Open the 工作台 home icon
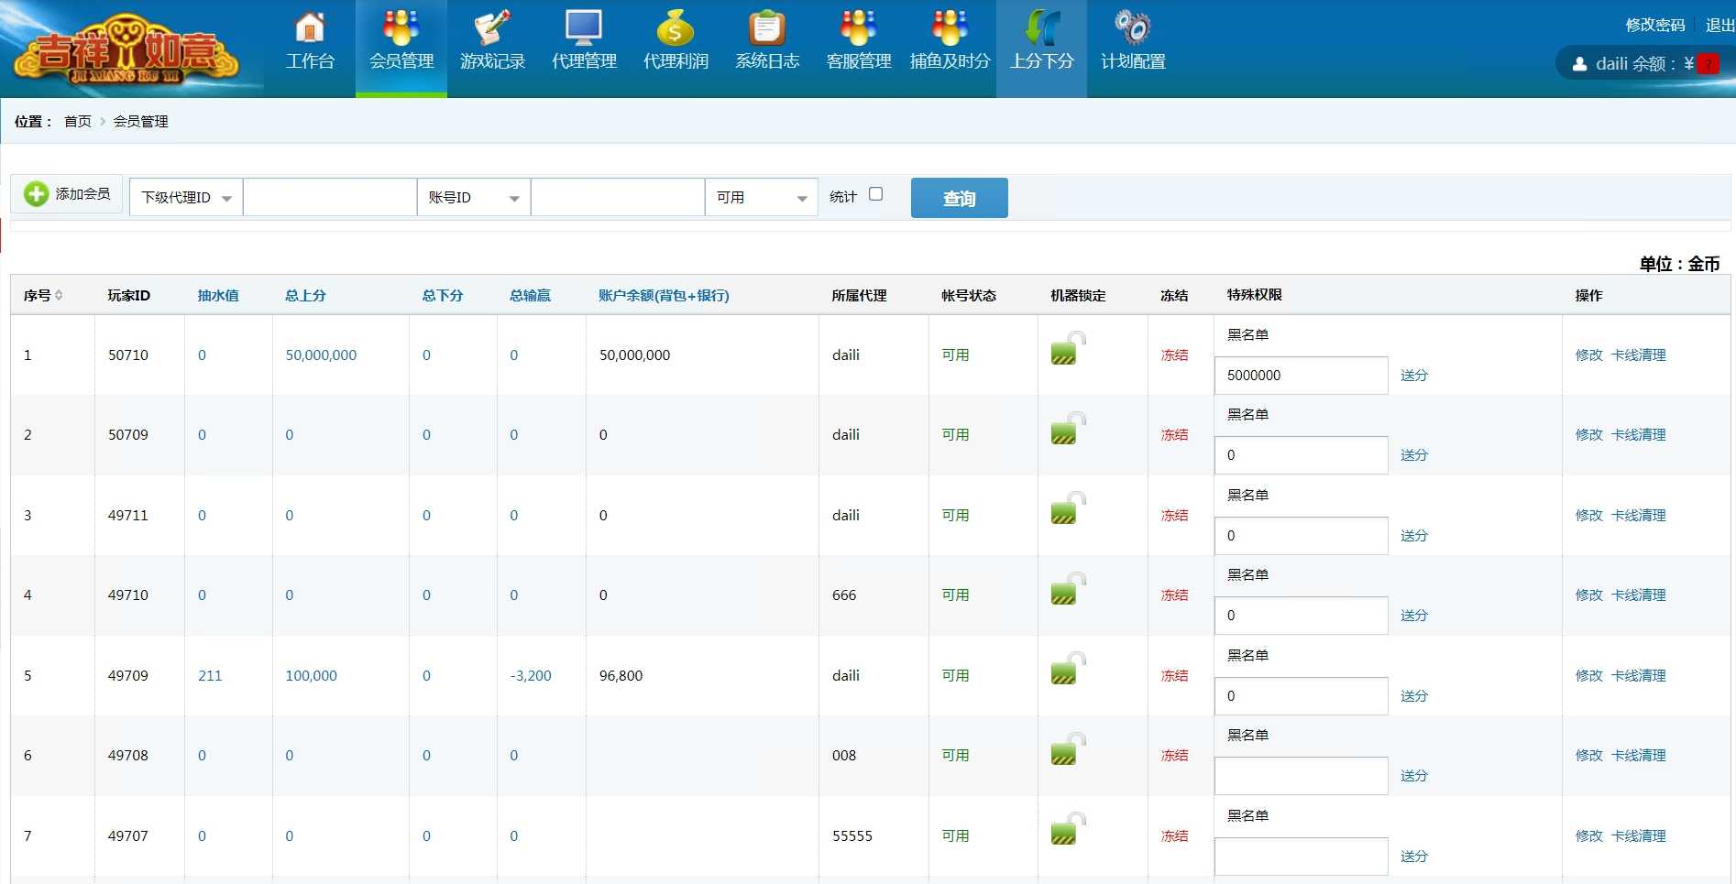 tap(310, 28)
